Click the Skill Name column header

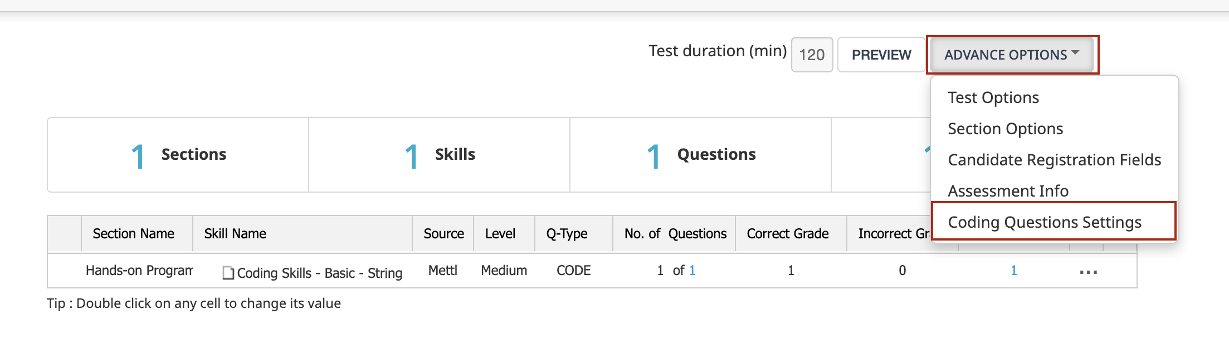pos(235,234)
